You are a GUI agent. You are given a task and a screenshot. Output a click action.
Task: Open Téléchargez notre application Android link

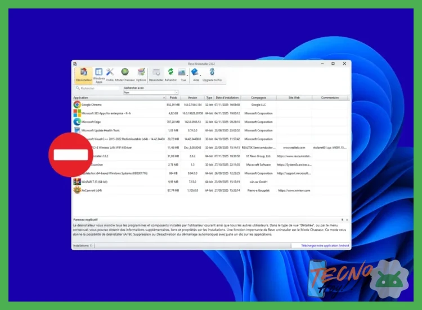tap(325, 246)
